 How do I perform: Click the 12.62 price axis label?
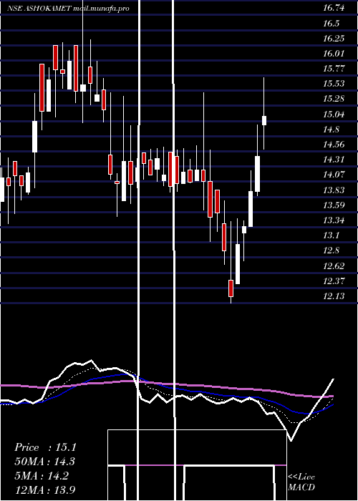click(x=334, y=266)
